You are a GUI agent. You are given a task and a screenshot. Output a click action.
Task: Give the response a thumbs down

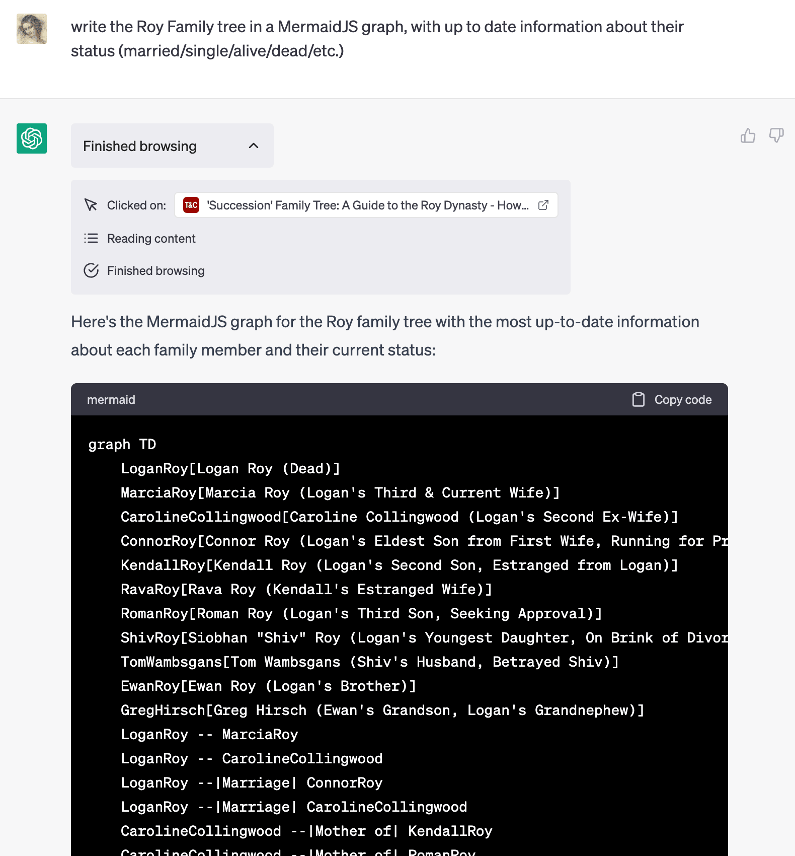coord(776,136)
